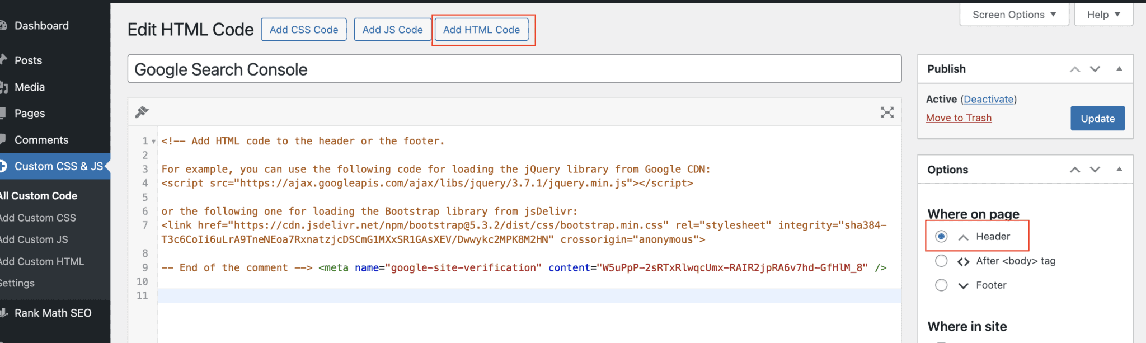Select the After <body> tag radio button
The image size is (1146, 343).
[941, 261]
